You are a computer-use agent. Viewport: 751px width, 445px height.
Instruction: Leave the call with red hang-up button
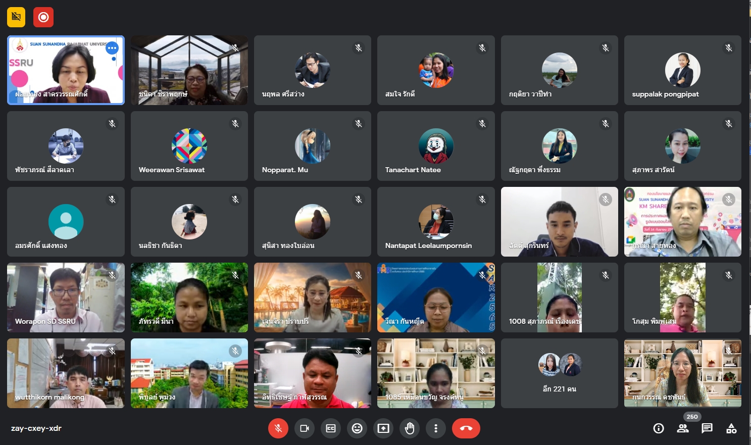466,428
